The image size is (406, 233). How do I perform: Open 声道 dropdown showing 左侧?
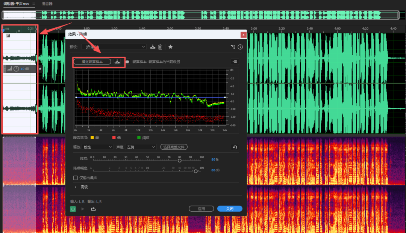141,147
